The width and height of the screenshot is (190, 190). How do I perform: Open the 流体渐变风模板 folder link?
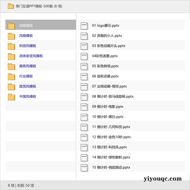point(31,56)
